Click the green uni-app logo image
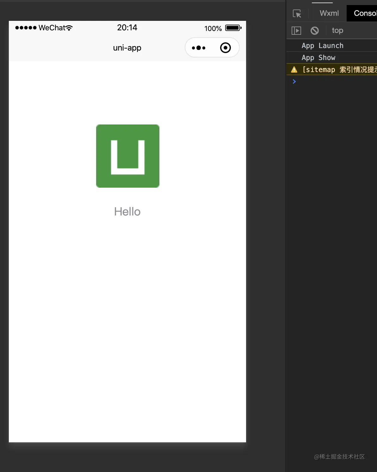Viewport: 377px width, 472px height. tap(128, 156)
